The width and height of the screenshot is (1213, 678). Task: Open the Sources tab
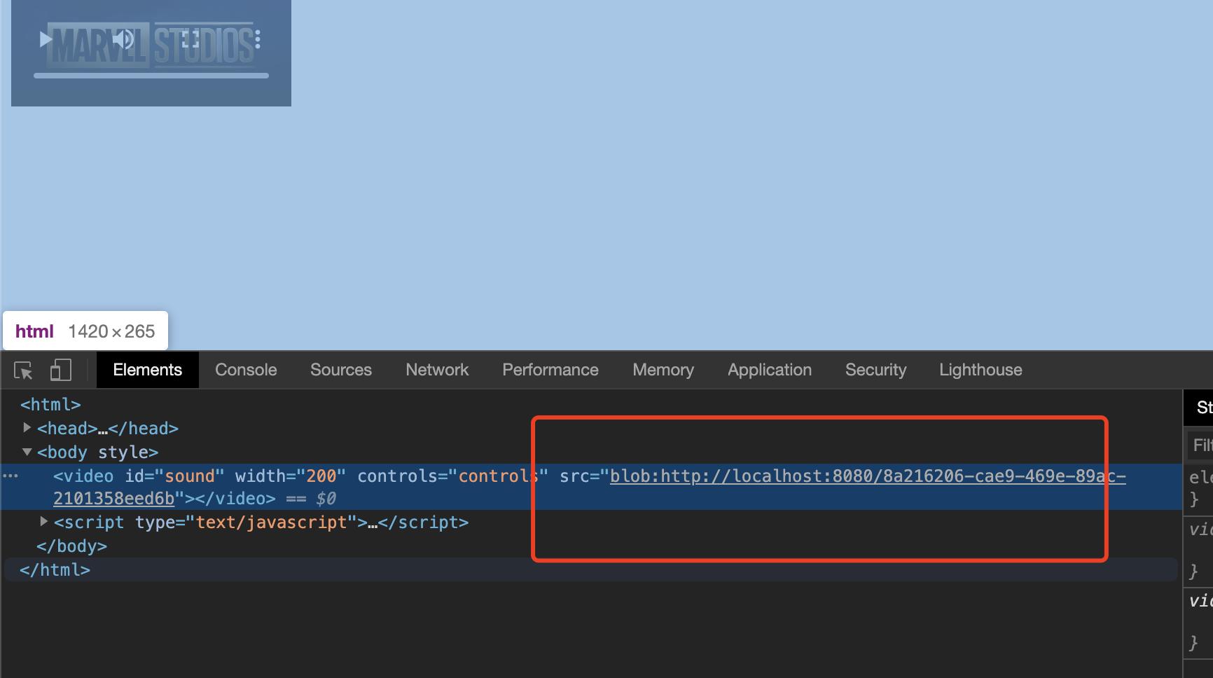[x=341, y=370]
